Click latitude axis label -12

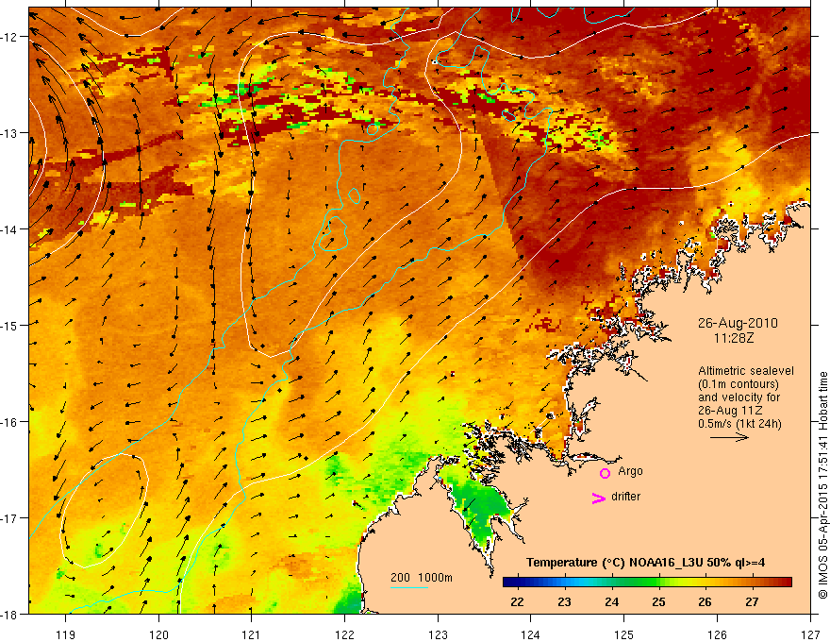coord(10,37)
